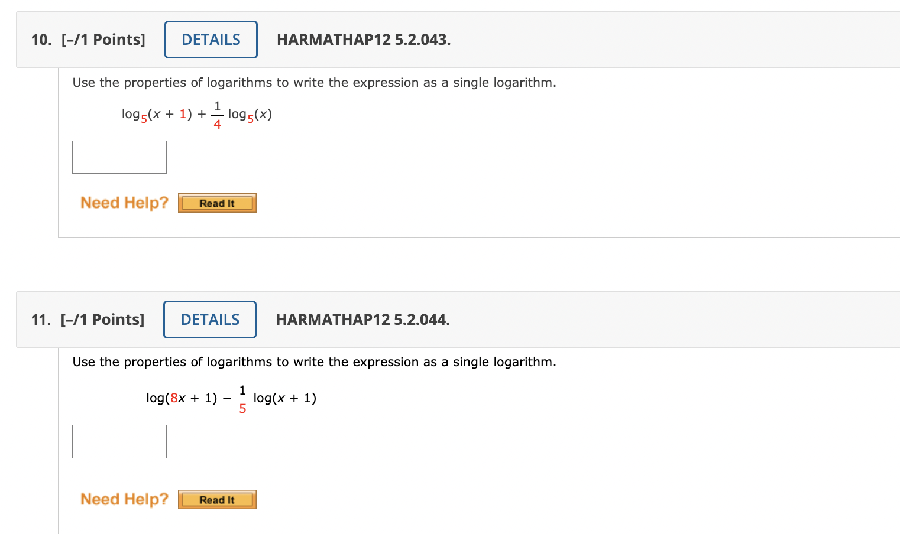
Task: Click the HARMATHAP12 5.2.044 assignment label
Action: tap(362, 320)
